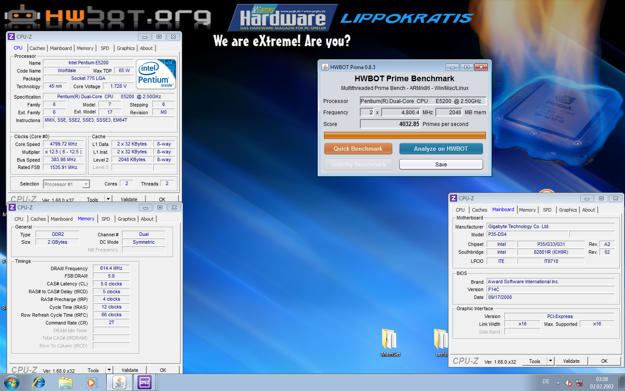Image resolution: width=625 pixels, height=391 pixels.
Task: Click the taskbar clock 03:58
Action: (602, 379)
